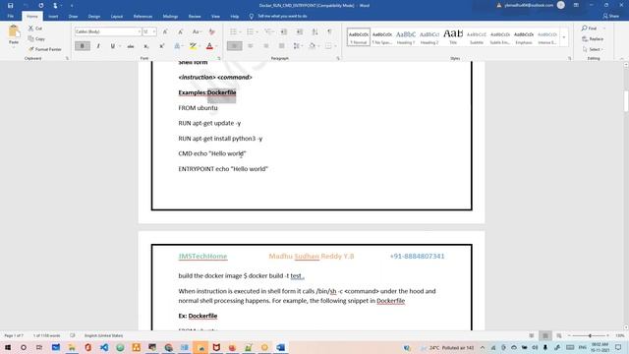Open the File menu
This screenshot has width=629, height=354.
click(x=11, y=16)
